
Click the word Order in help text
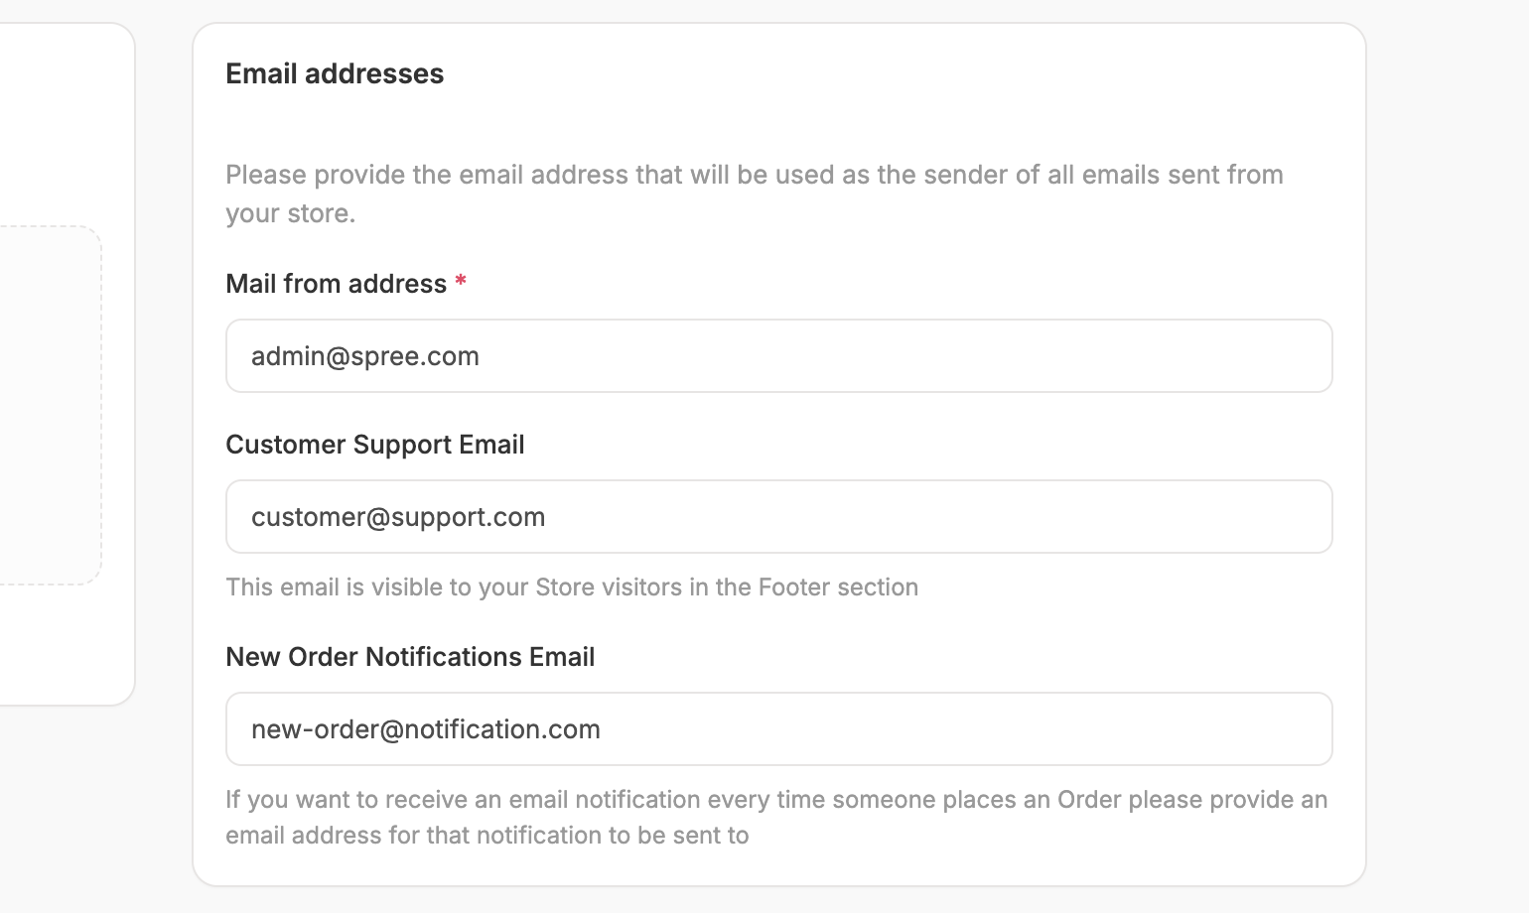[1089, 800]
